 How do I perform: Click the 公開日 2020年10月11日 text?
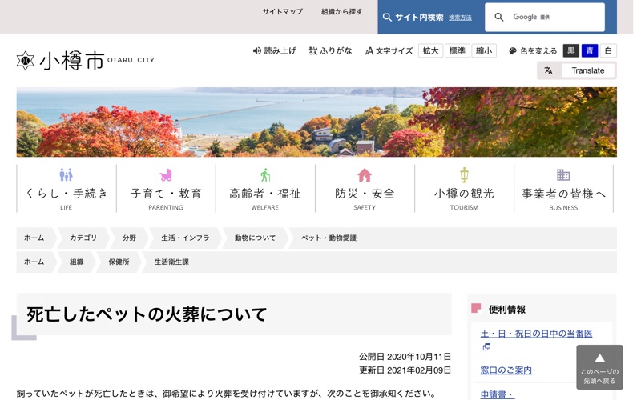pos(405,357)
